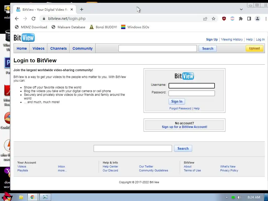Reload the BitView login page
The image size is (268, 201).
tap(33, 19)
